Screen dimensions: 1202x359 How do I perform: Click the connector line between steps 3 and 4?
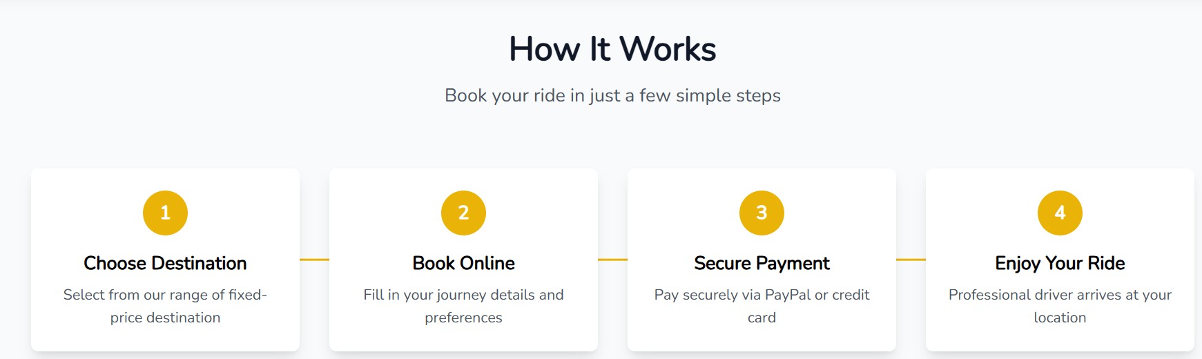point(911,260)
